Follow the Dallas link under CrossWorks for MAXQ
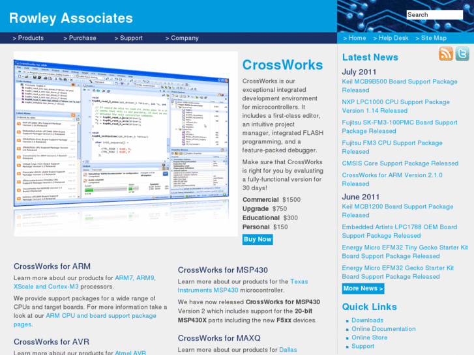474x355 pixels. click(288, 350)
